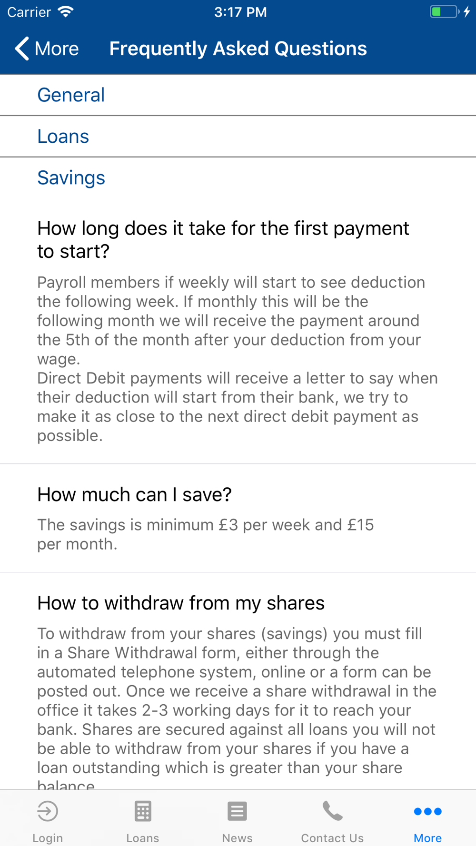Select 'How to withdraw from my shares' heading
476x846 pixels.
coord(181,603)
